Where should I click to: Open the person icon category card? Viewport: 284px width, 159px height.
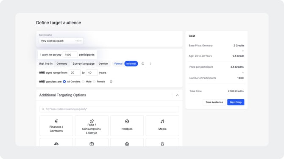point(162,143)
